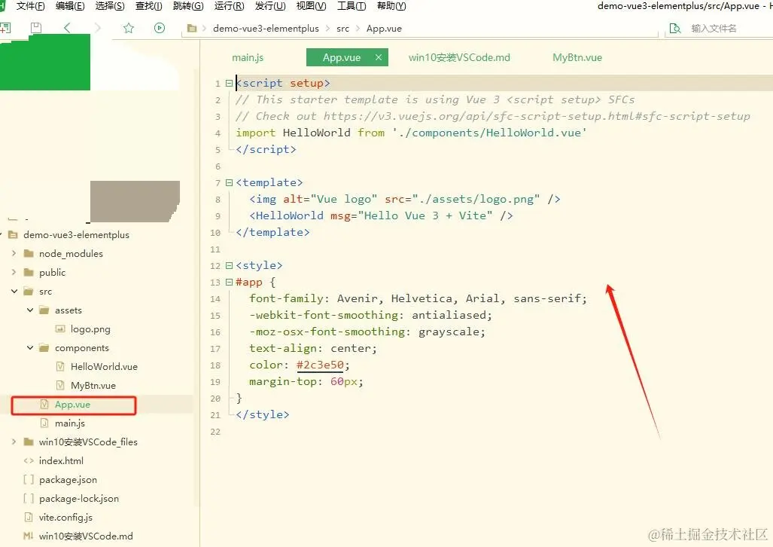Collapse the components folder
The image size is (773, 547).
30,347
